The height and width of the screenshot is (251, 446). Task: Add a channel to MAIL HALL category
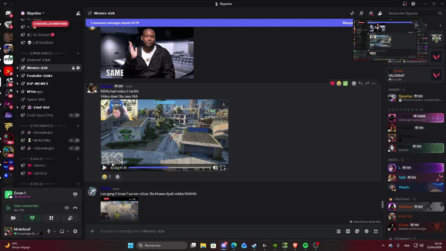point(78,53)
